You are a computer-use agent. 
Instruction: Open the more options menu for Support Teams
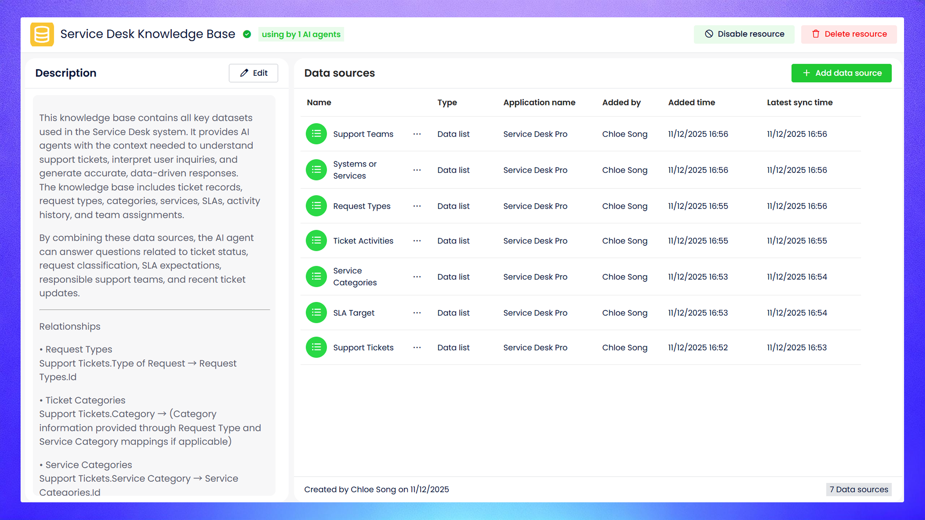[x=417, y=134]
